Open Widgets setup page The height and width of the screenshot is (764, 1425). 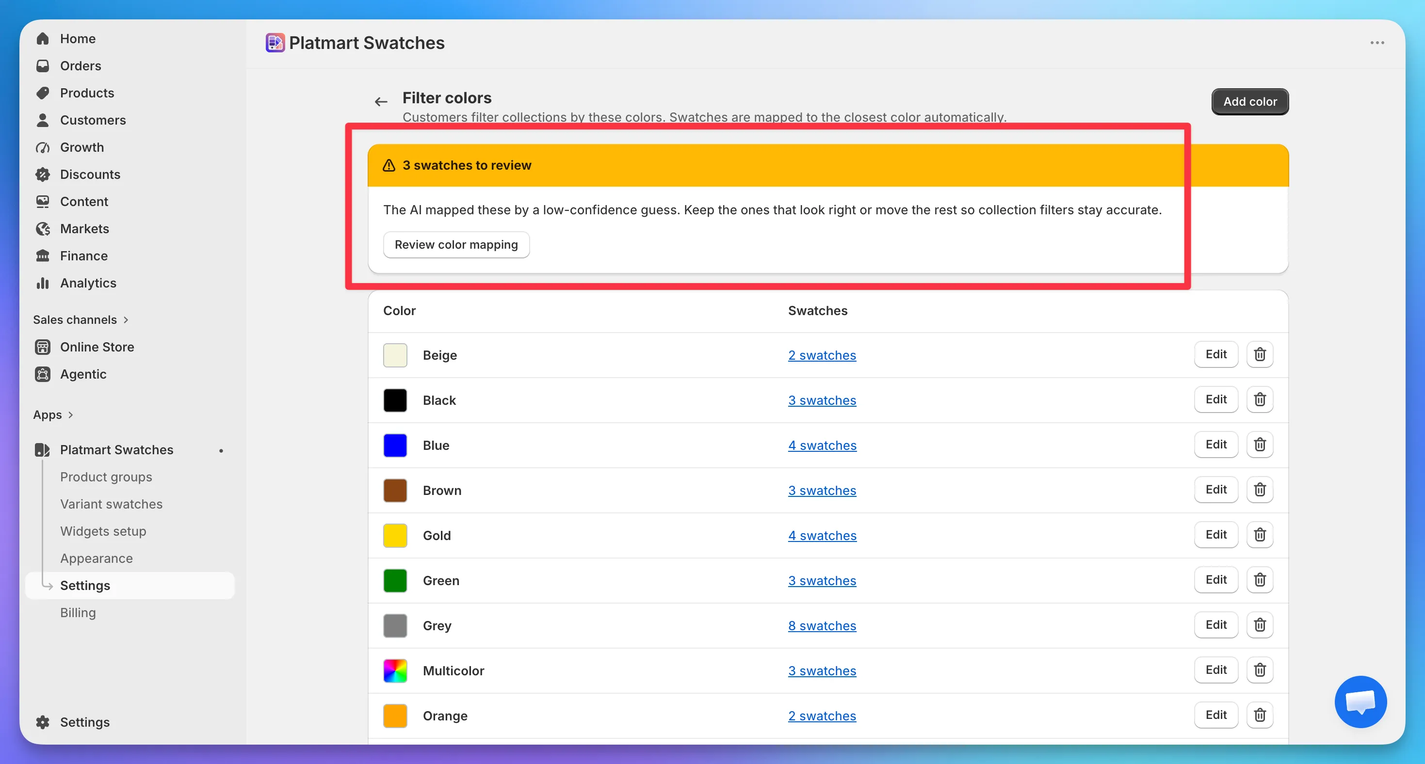103,531
